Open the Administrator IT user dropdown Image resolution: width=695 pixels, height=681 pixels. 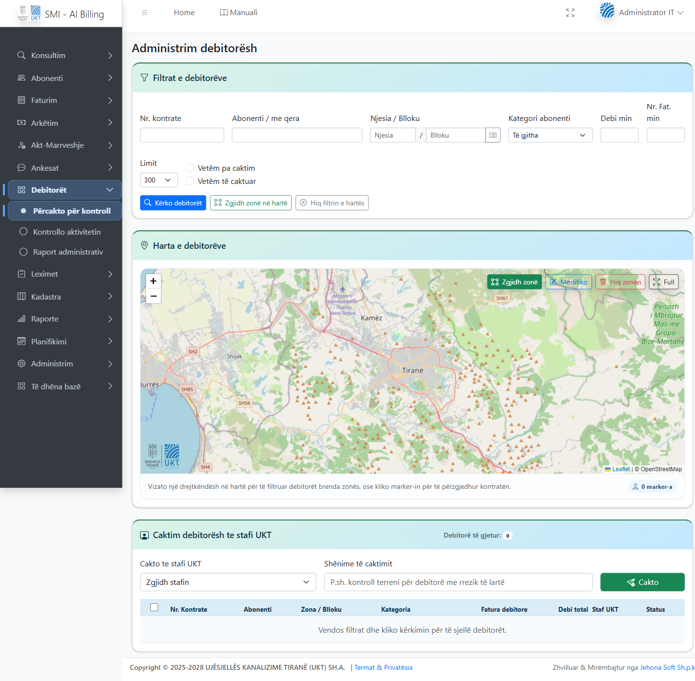(x=642, y=13)
